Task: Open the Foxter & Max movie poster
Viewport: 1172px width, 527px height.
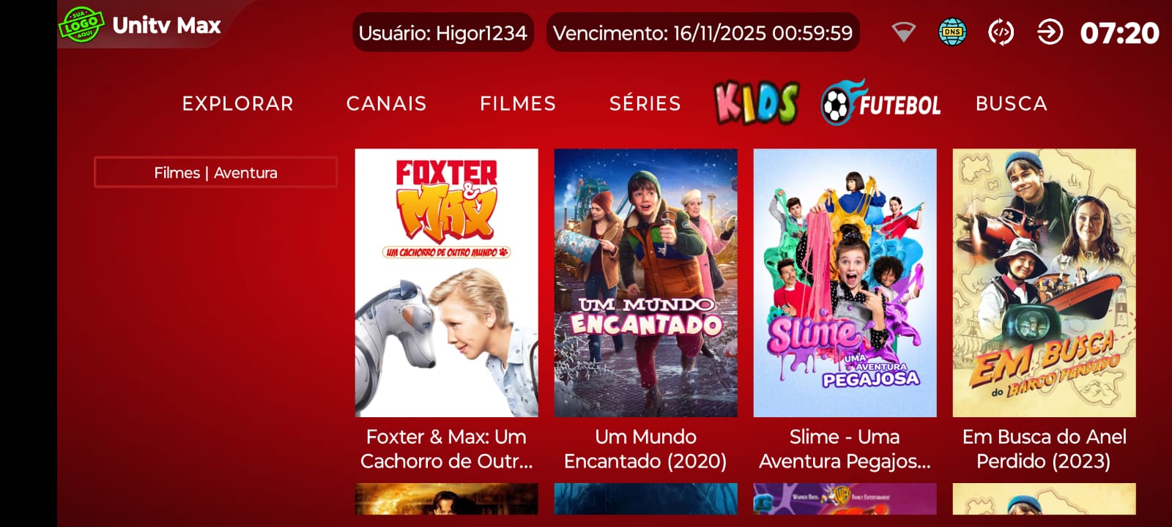Action: 447,283
